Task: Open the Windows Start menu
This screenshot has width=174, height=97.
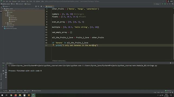Action: (x=2, y=95)
